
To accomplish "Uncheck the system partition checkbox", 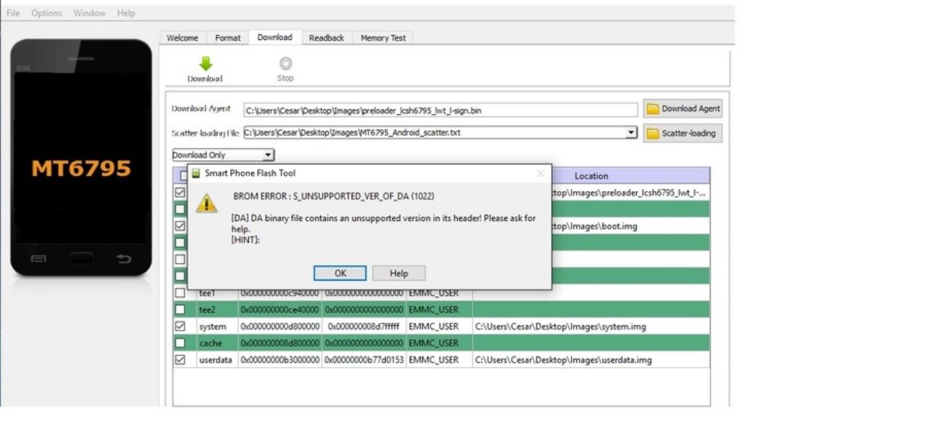I will click(x=180, y=326).
